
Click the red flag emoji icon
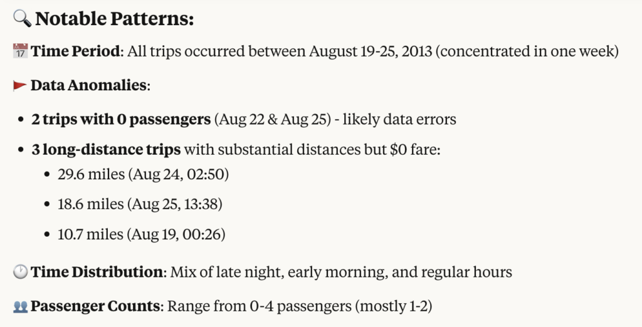pos(20,86)
